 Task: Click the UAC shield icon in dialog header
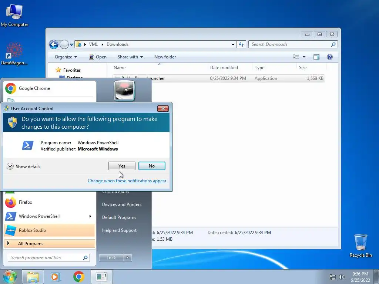13,122
